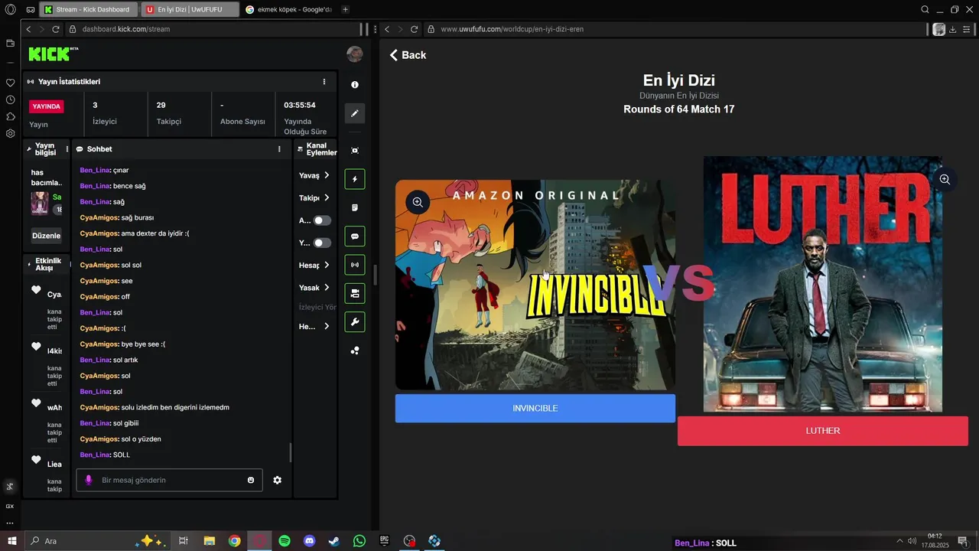Click the message input field in chat

[x=170, y=480]
